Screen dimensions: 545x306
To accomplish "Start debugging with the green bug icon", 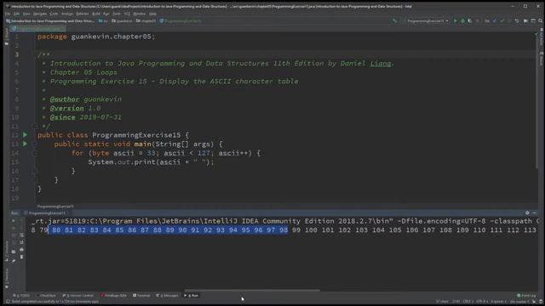I will tap(462, 20).
